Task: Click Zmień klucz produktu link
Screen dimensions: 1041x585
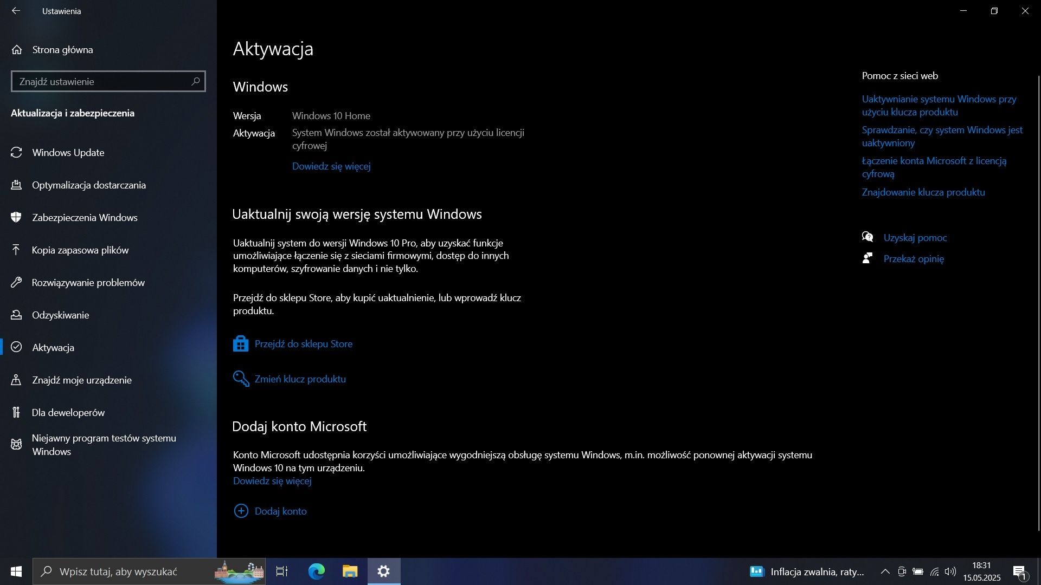Action: (300, 379)
